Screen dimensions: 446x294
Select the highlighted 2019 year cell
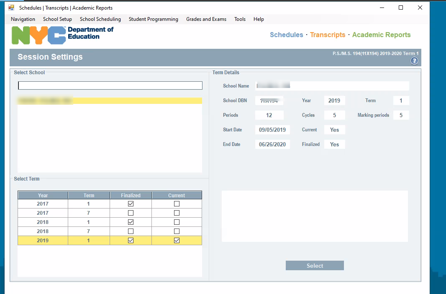coord(43,241)
